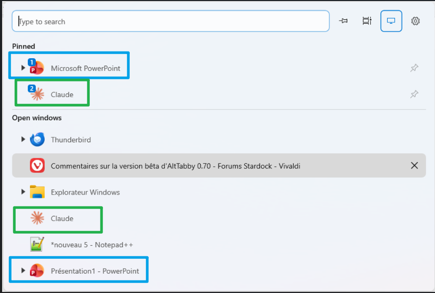Expand the Thunderbird window group
The image size is (435, 293).
coord(23,139)
